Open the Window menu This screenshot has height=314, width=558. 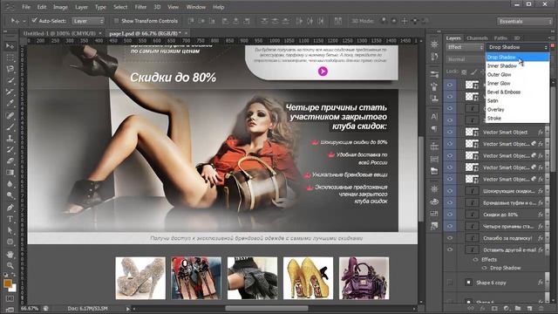point(195,7)
